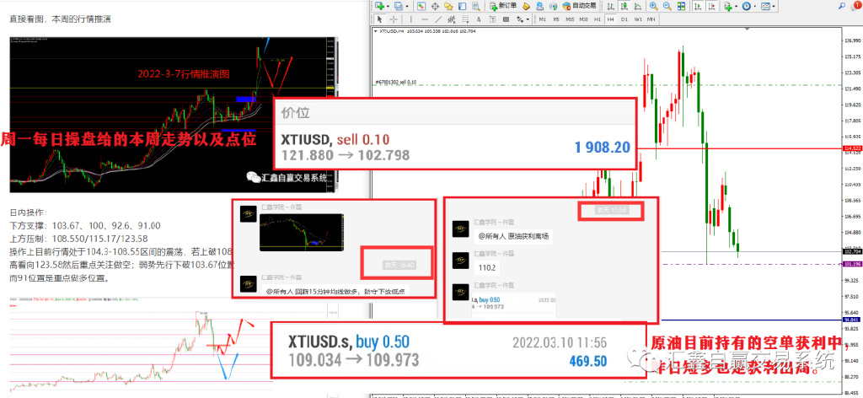Click the 原油获利离场 chat message
Screen dimensions: 863x398
click(x=513, y=237)
